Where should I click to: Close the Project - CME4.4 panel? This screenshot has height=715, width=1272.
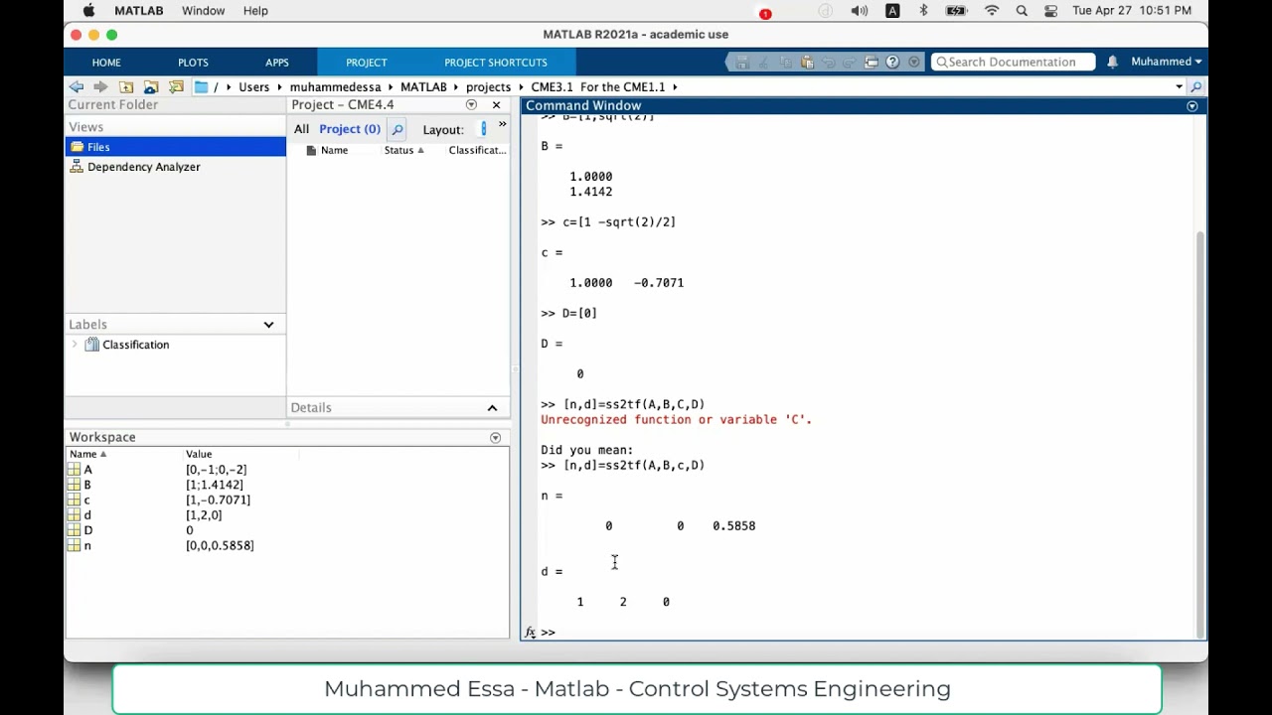coord(496,105)
